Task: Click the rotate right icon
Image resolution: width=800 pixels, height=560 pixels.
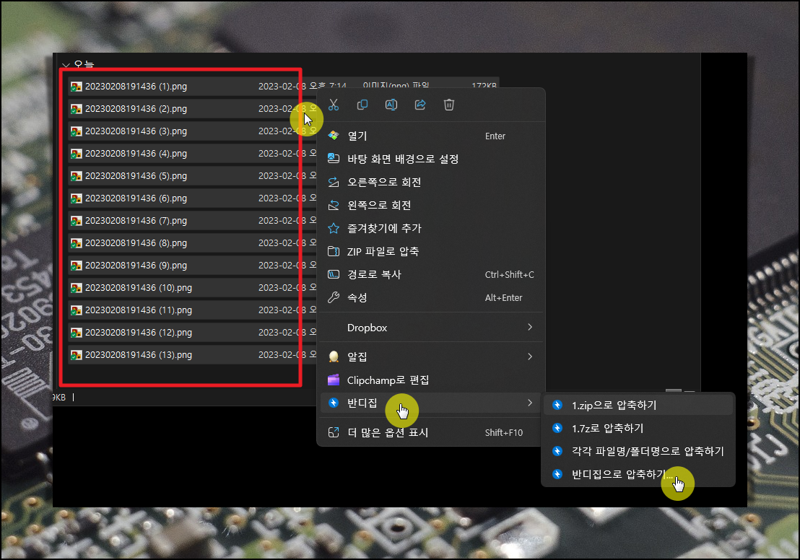Action: pos(334,182)
